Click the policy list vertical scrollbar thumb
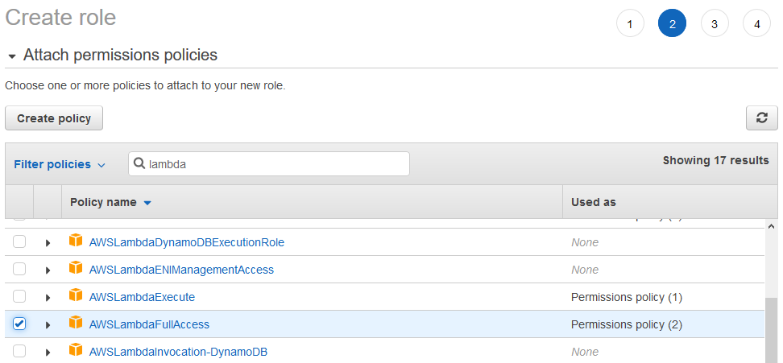 tap(772, 330)
